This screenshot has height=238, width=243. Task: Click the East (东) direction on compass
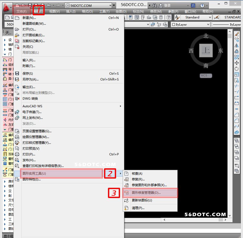click(x=221, y=51)
